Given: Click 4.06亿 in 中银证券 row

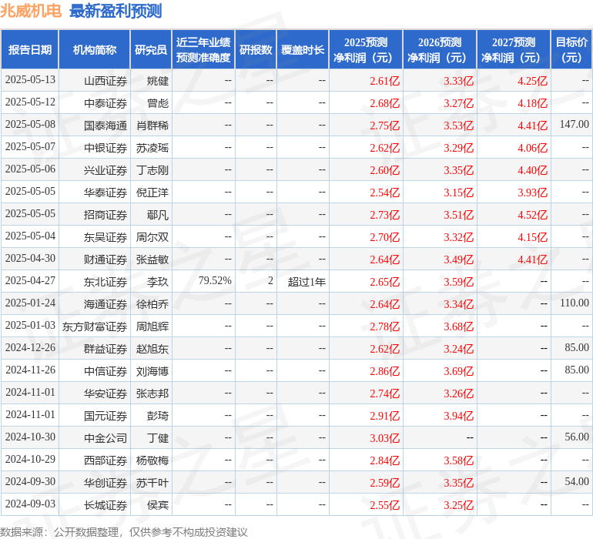Looking at the screenshot, I should point(532,148).
